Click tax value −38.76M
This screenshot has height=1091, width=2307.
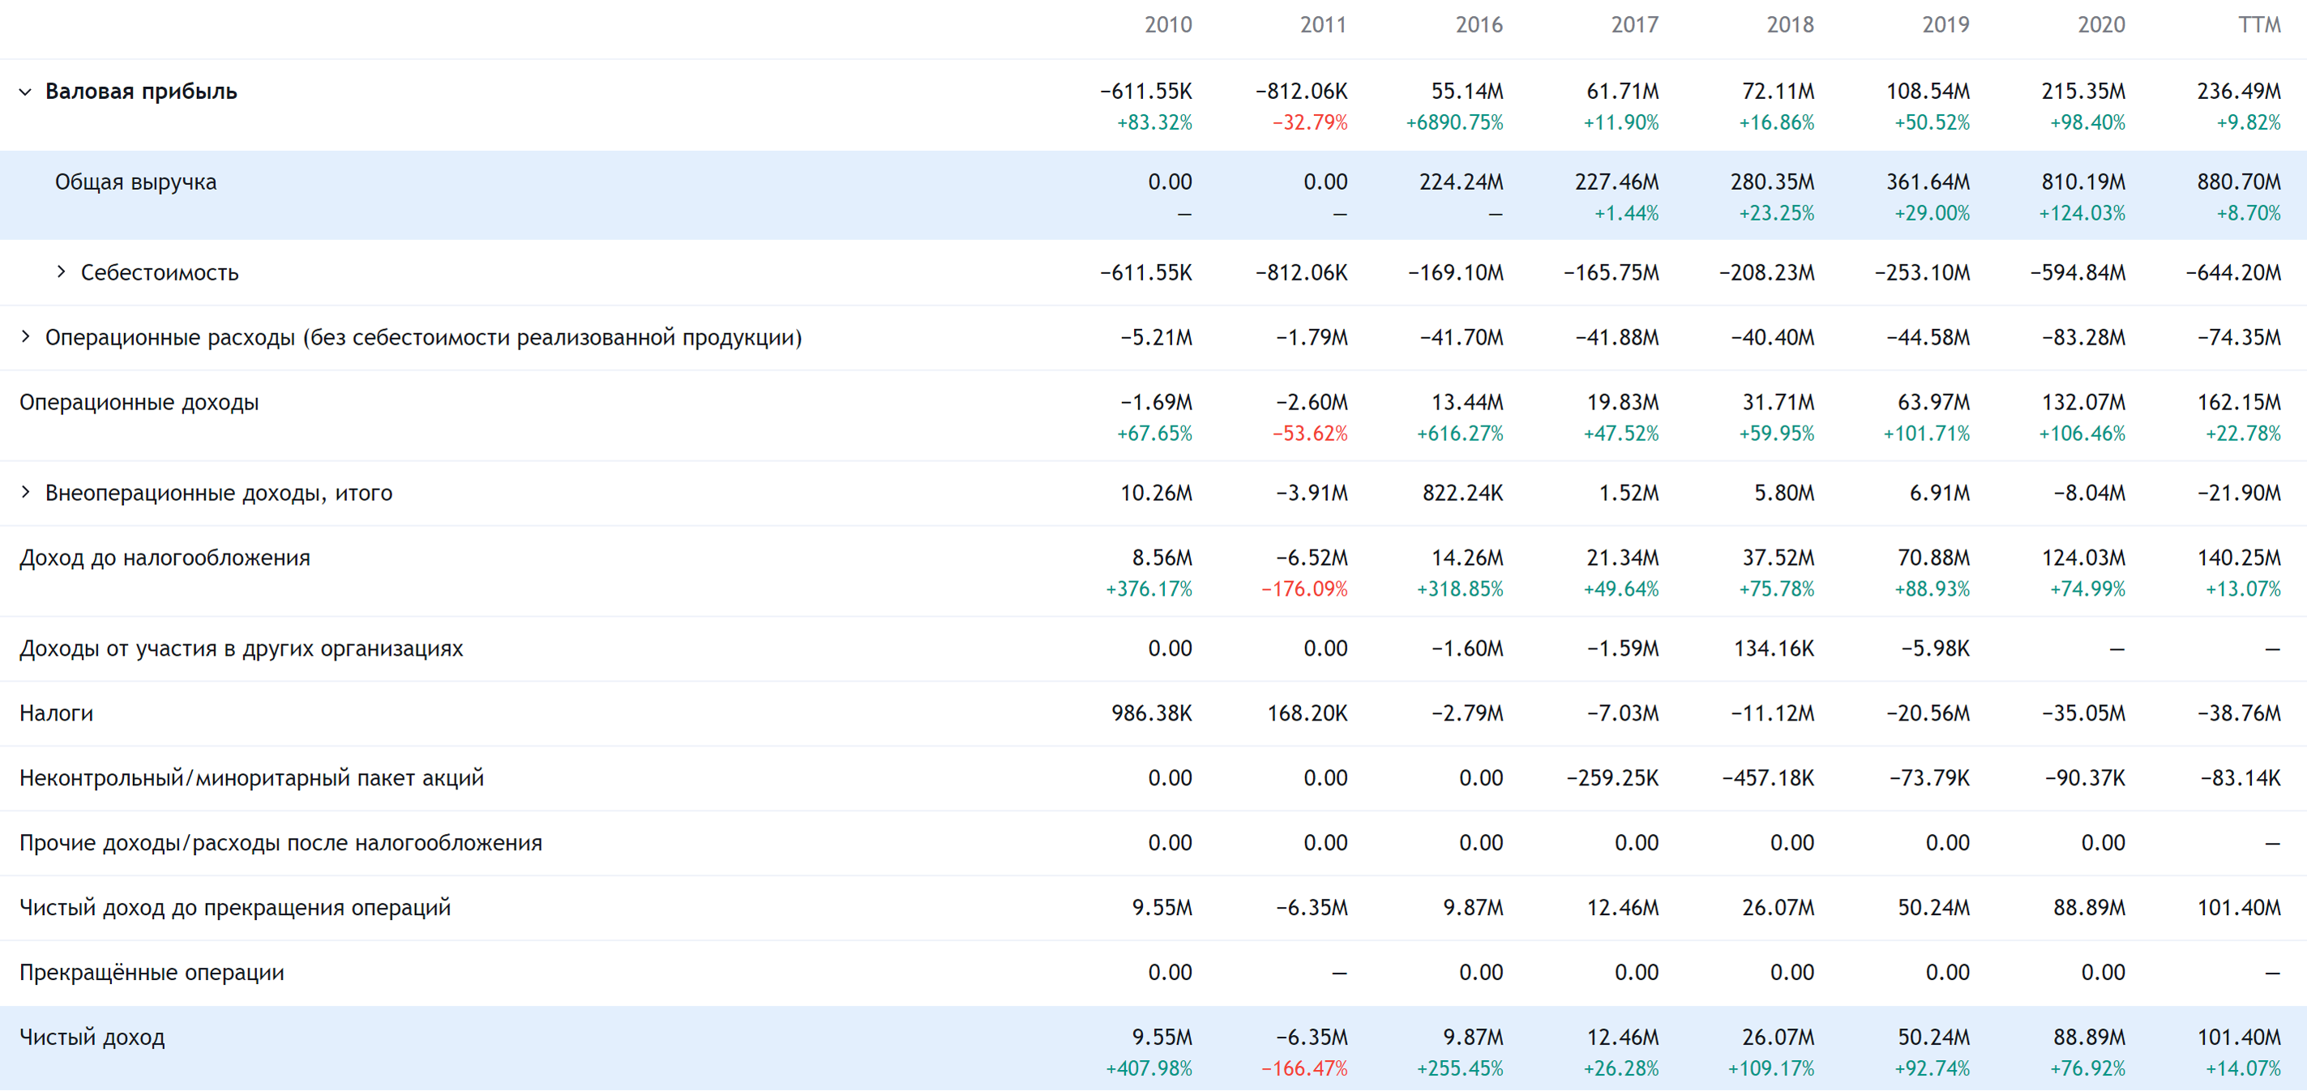click(2238, 713)
